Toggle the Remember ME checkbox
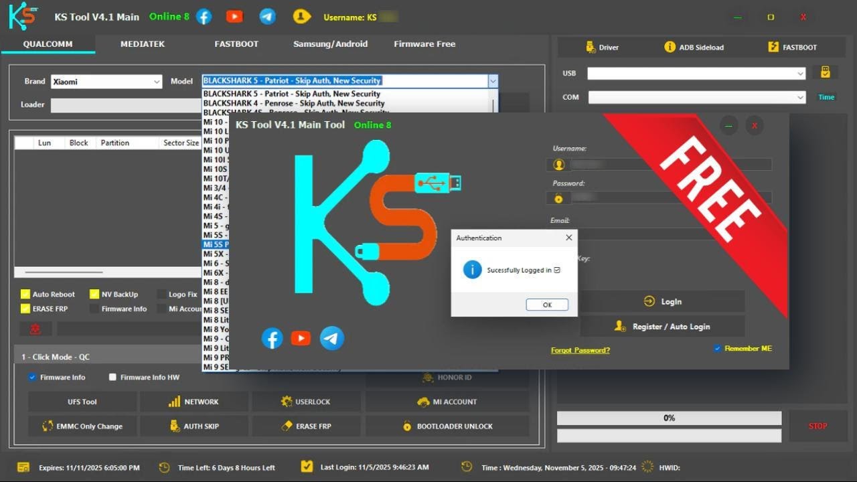 (718, 348)
